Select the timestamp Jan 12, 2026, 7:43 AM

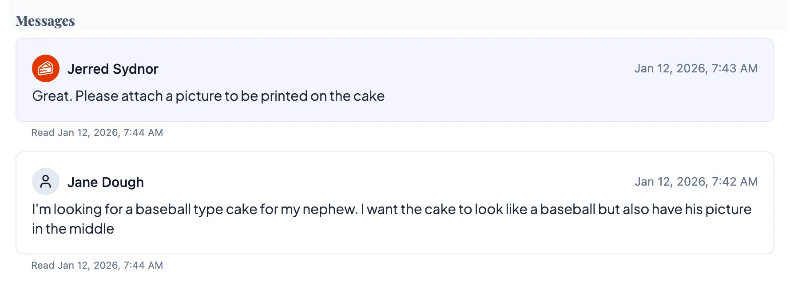click(696, 68)
